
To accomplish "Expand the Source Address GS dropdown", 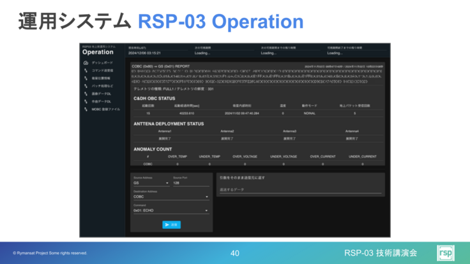I will (x=151, y=184).
